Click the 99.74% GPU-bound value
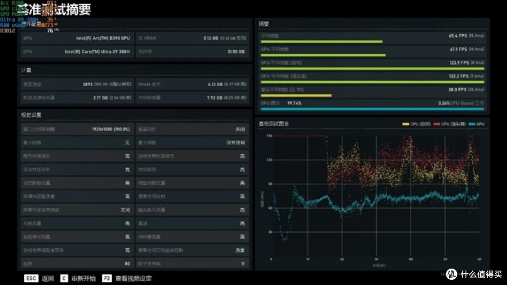This screenshot has width=507, height=285. tap(294, 103)
